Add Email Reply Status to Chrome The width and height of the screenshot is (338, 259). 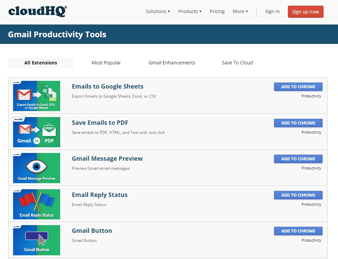[x=298, y=195]
